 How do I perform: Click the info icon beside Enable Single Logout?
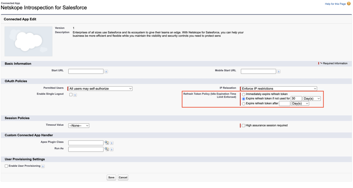75,95
